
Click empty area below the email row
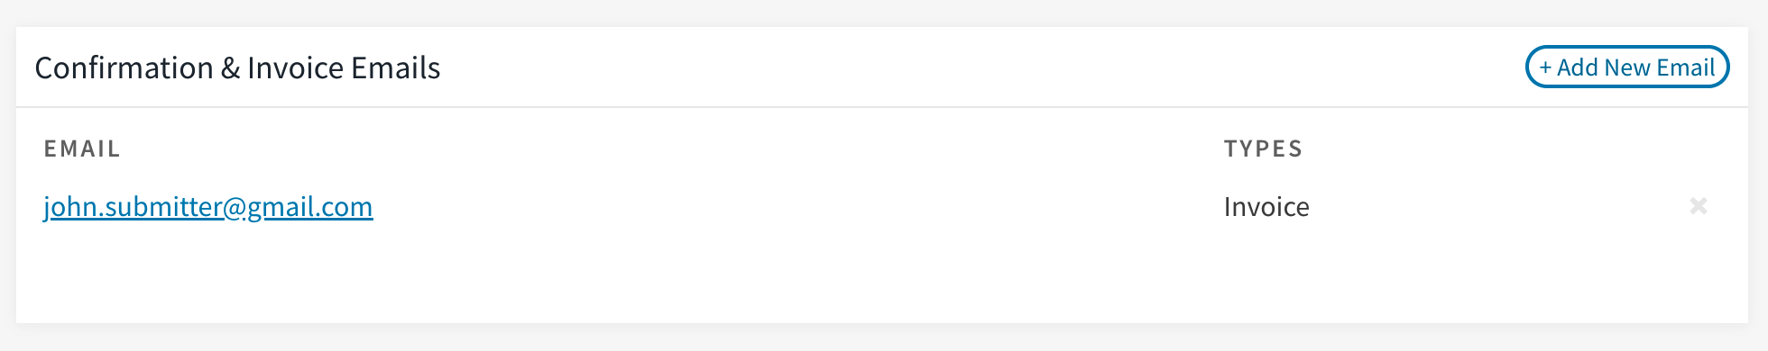tap(882, 274)
